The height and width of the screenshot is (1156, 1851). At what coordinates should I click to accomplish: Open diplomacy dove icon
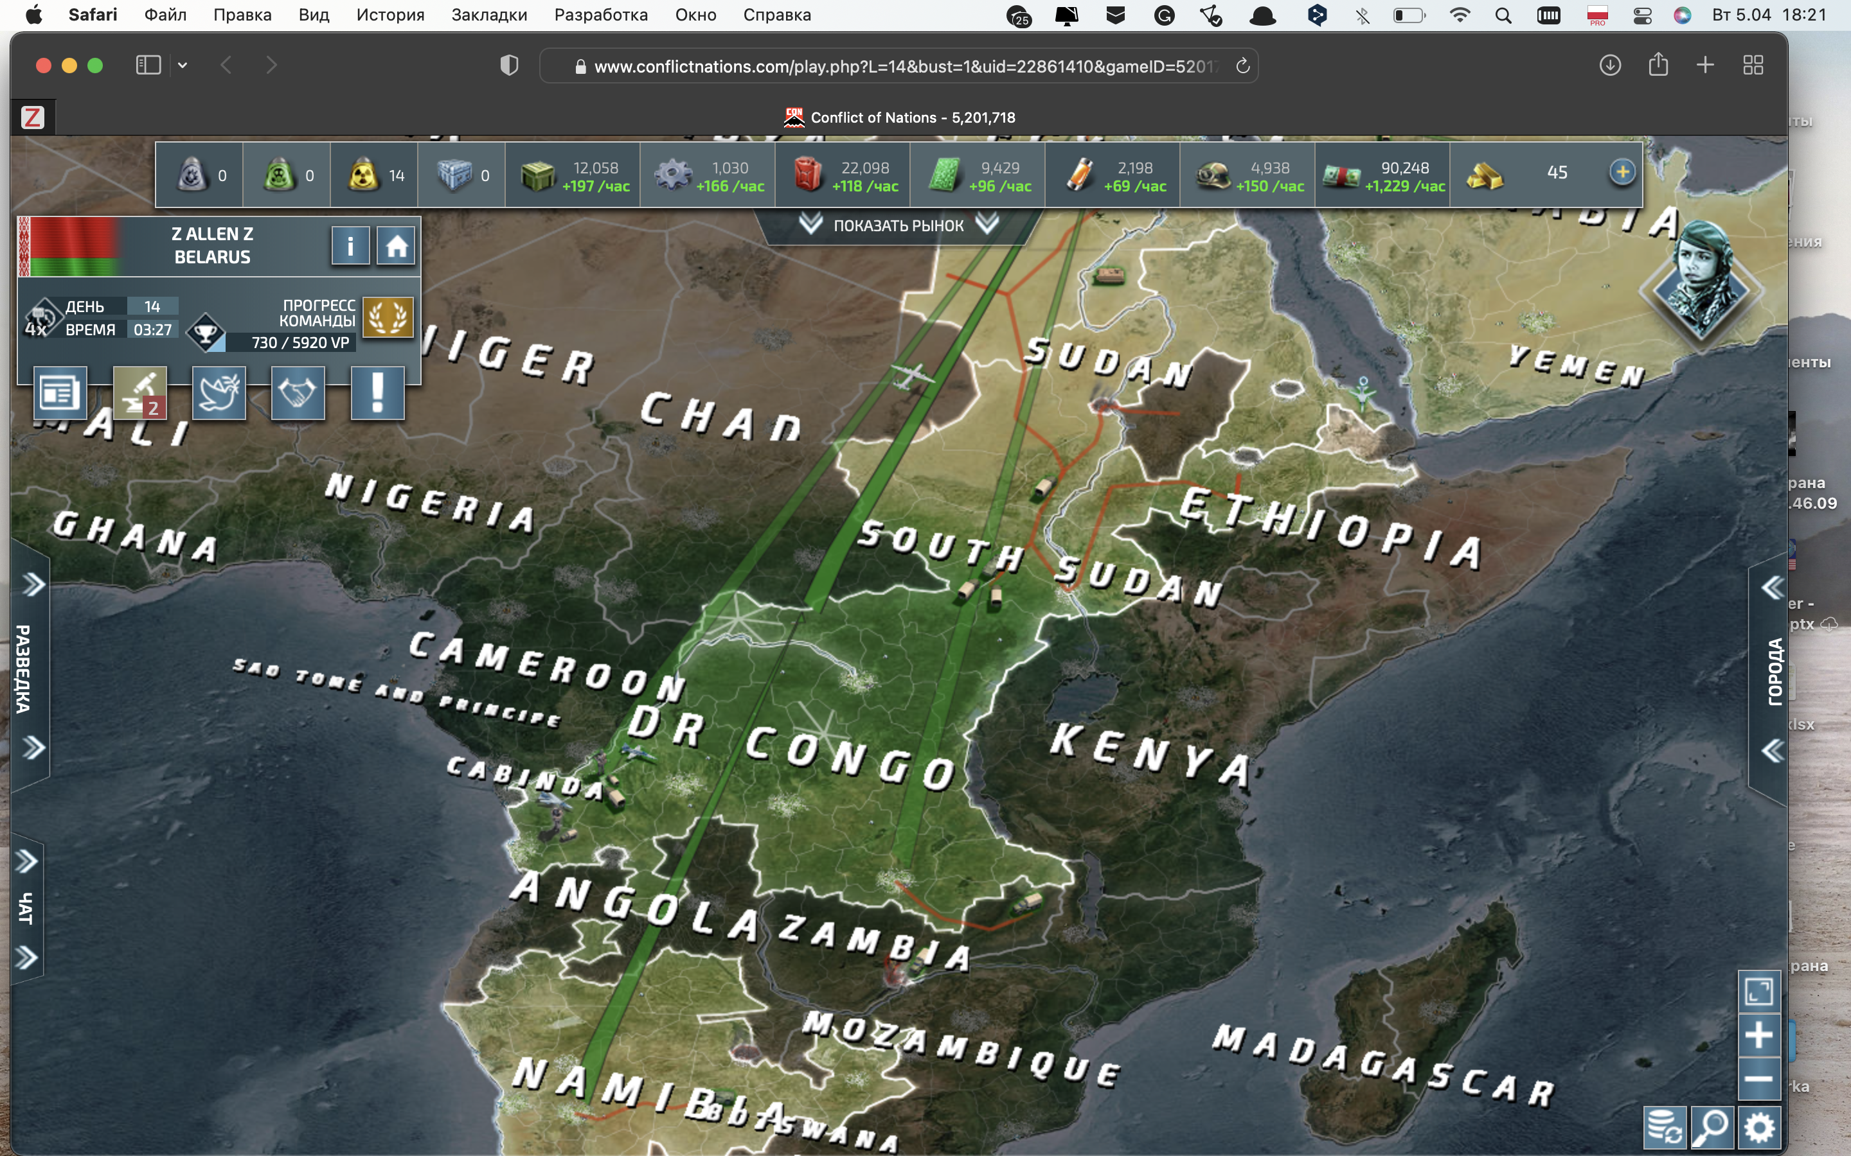pos(219,393)
